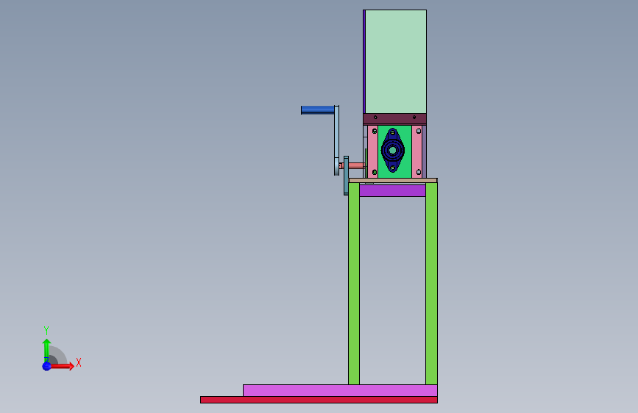Select the left pink side plate
Screen dimensions: 638x413
[372, 151]
